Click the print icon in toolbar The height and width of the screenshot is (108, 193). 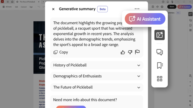coord(162,7)
